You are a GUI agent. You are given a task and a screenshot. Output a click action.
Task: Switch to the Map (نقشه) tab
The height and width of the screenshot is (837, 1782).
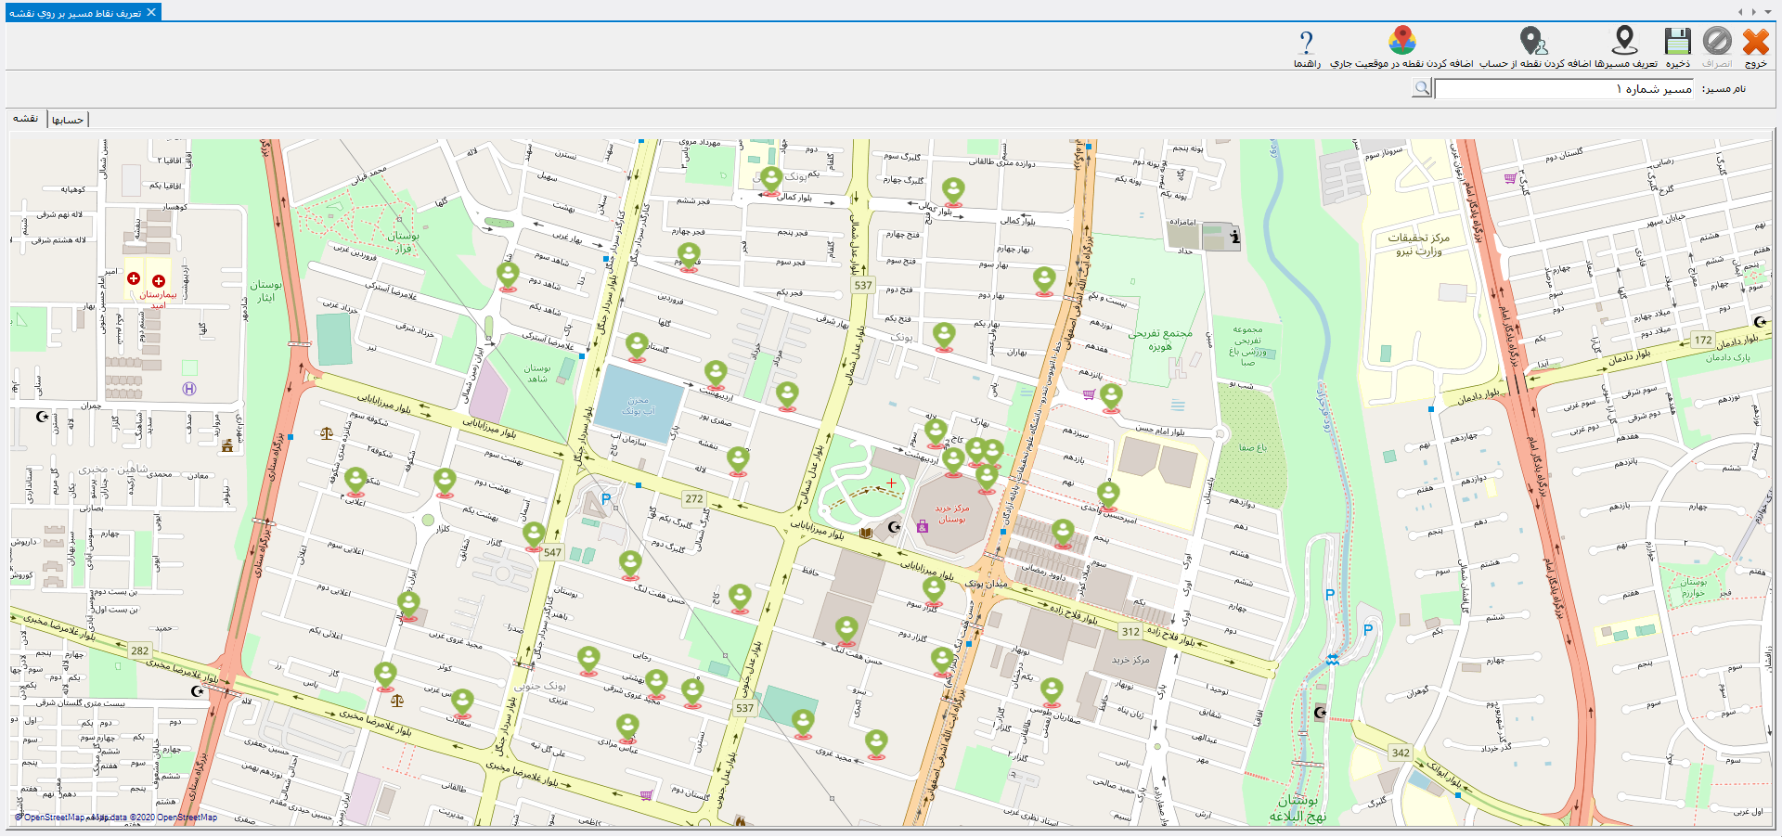26,119
